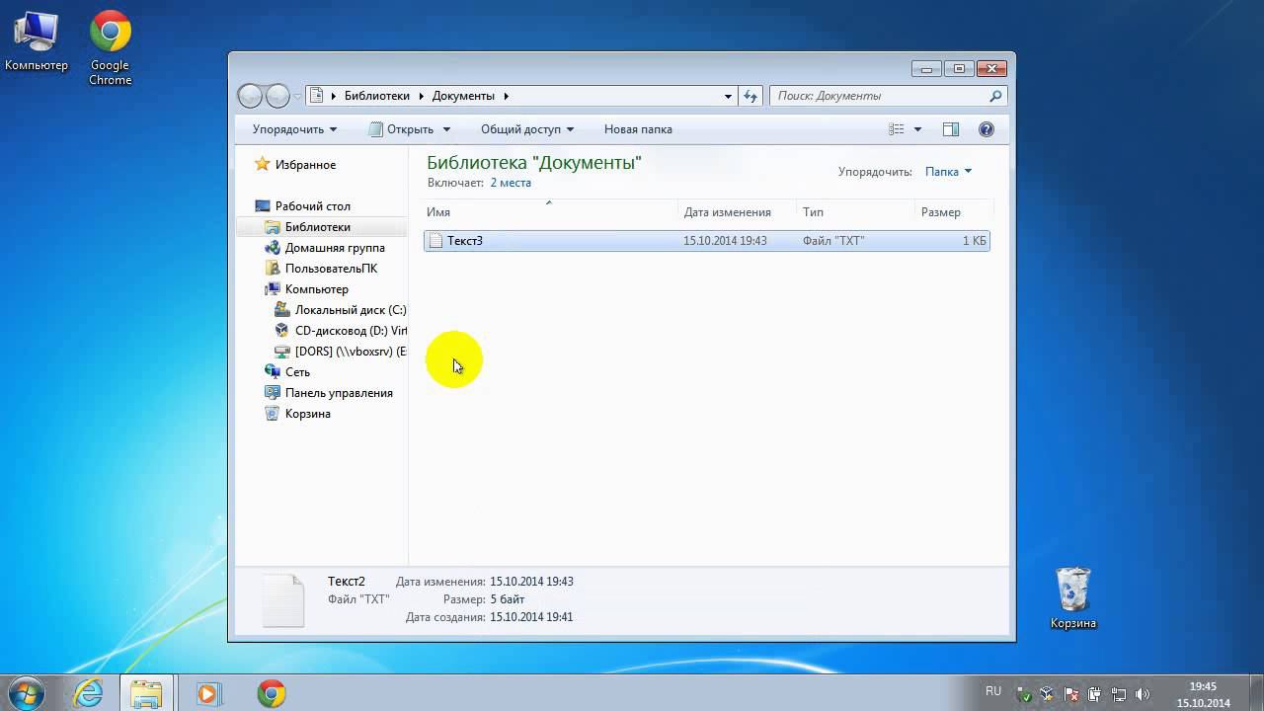Open the Папка arrange-by dropdown
Viewport: 1264px width, 711px height.
(948, 172)
